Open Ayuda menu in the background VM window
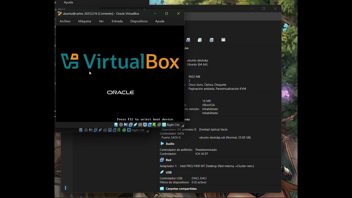Image resolution: width=352 pixels, height=198 pixels. [68, 2]
